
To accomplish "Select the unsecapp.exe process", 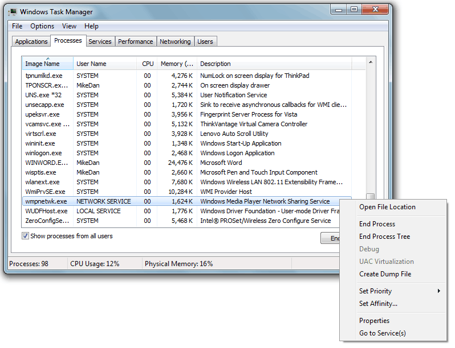I will [186, 105].
